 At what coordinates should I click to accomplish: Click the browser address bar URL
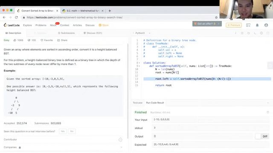(x=75, y=17)
